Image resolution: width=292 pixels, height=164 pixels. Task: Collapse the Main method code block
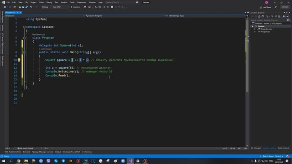point(24,52)
